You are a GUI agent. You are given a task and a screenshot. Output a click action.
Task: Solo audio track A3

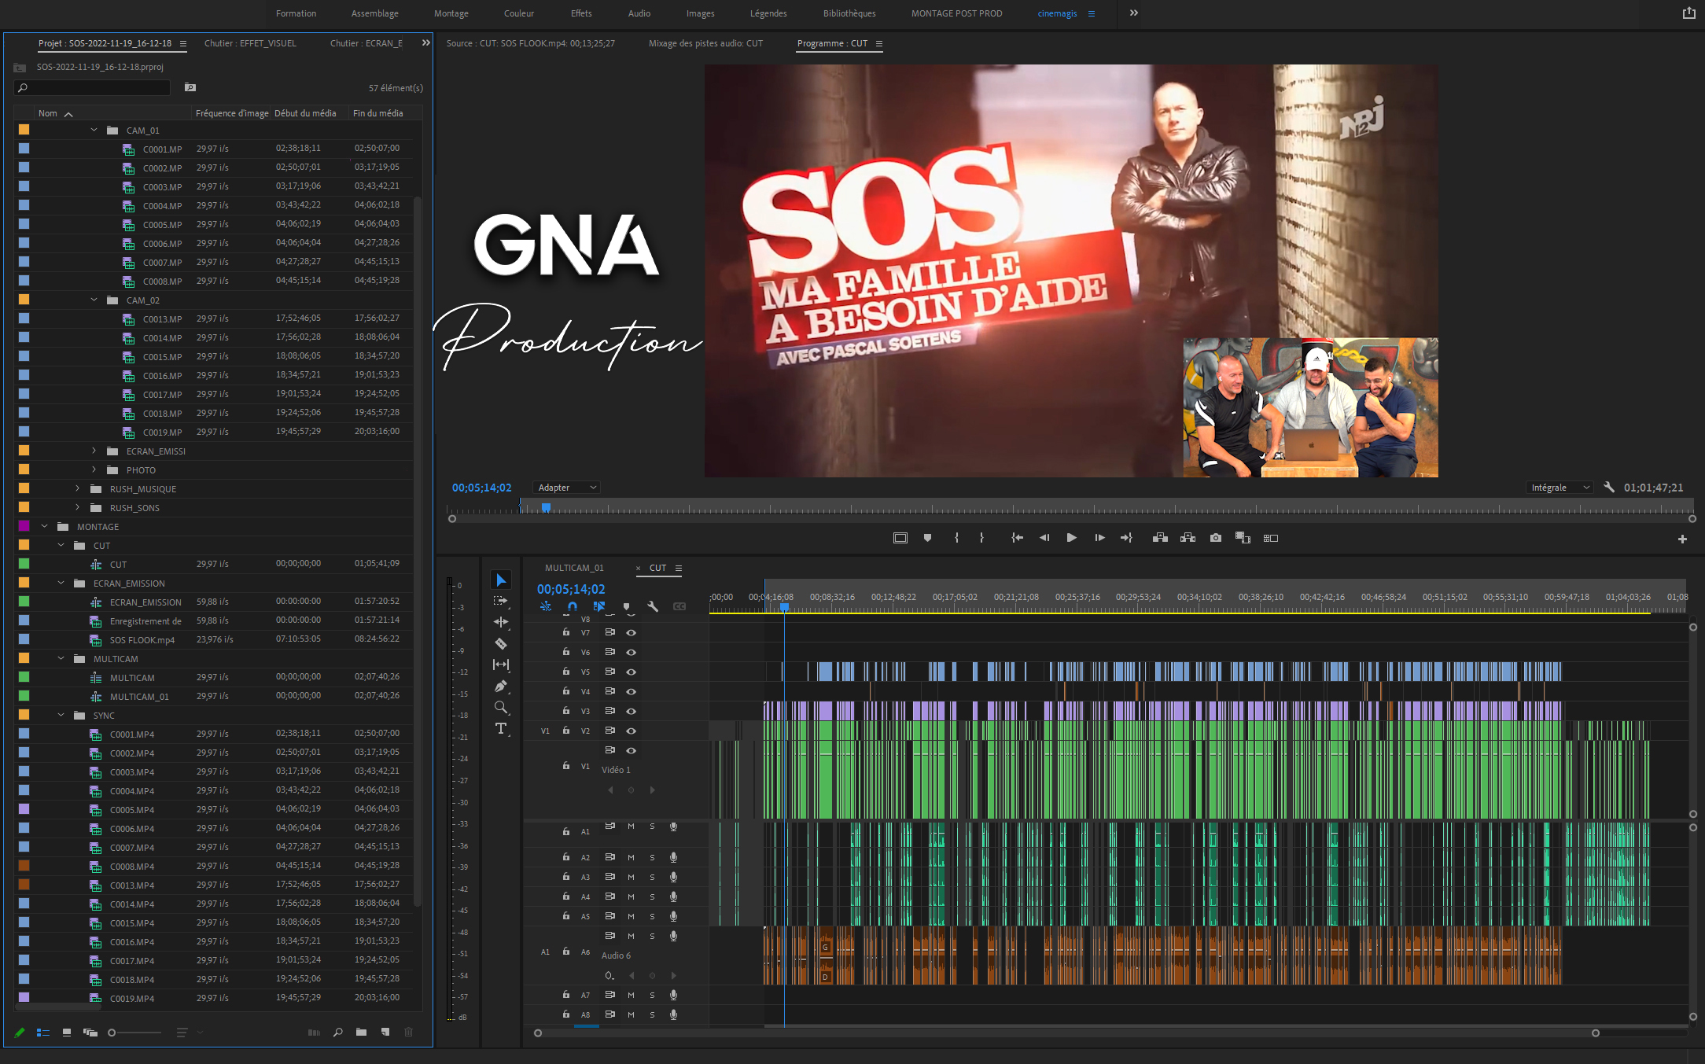click(x=652, y=877)
